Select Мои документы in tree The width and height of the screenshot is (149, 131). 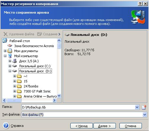point(26,51)
